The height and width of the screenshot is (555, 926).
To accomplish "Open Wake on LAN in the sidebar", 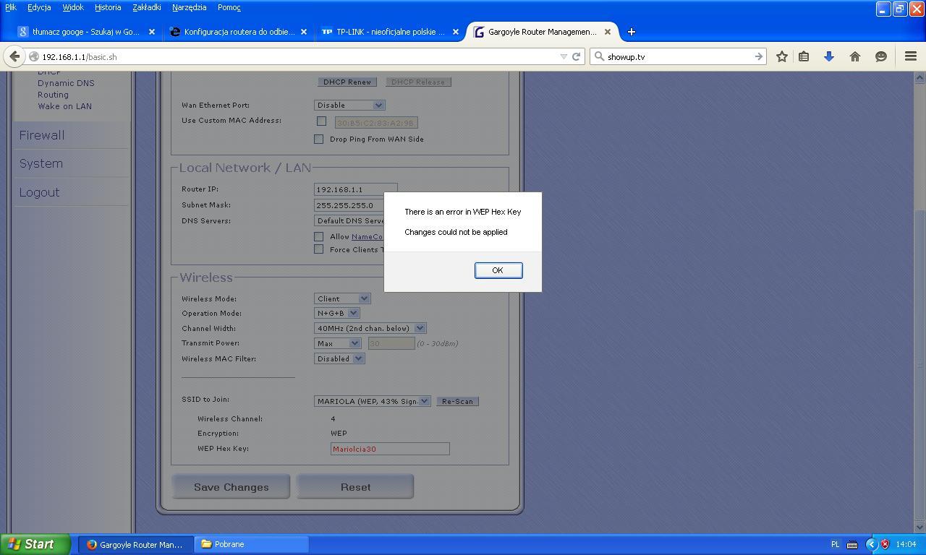I will [x=64, y=106].
